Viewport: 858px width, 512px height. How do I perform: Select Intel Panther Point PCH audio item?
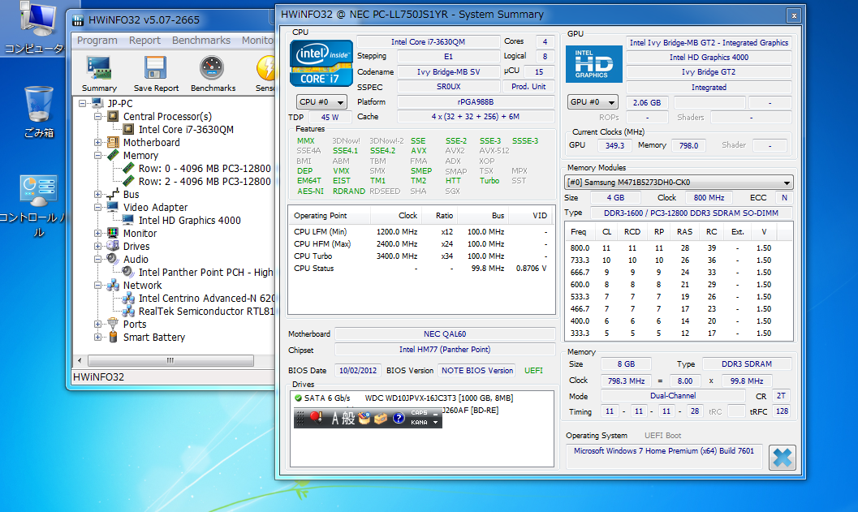point(205,272)
